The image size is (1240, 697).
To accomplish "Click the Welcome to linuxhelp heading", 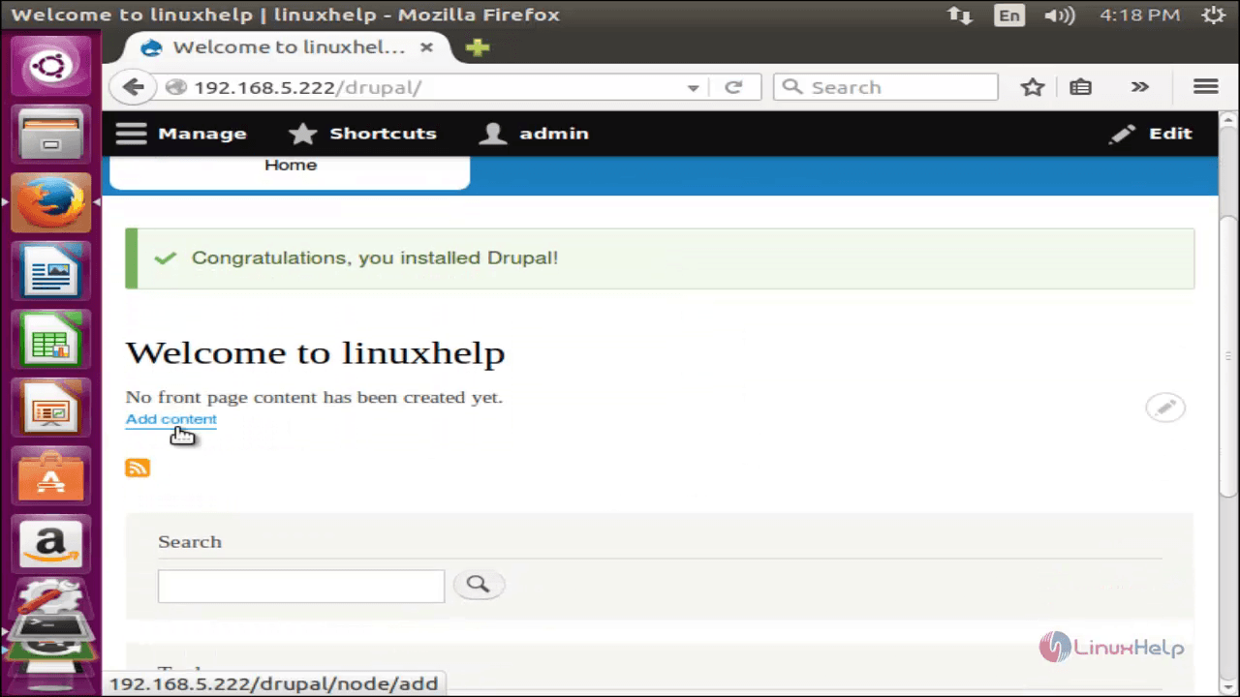I will click(316, 352).
